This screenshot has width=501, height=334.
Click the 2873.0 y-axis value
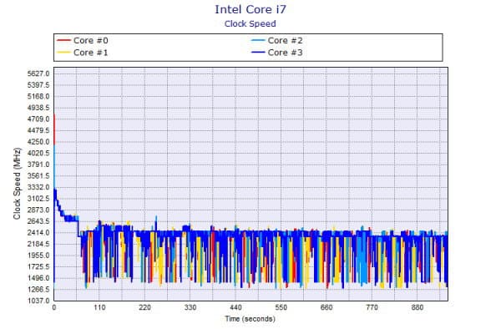click(38, 210)
